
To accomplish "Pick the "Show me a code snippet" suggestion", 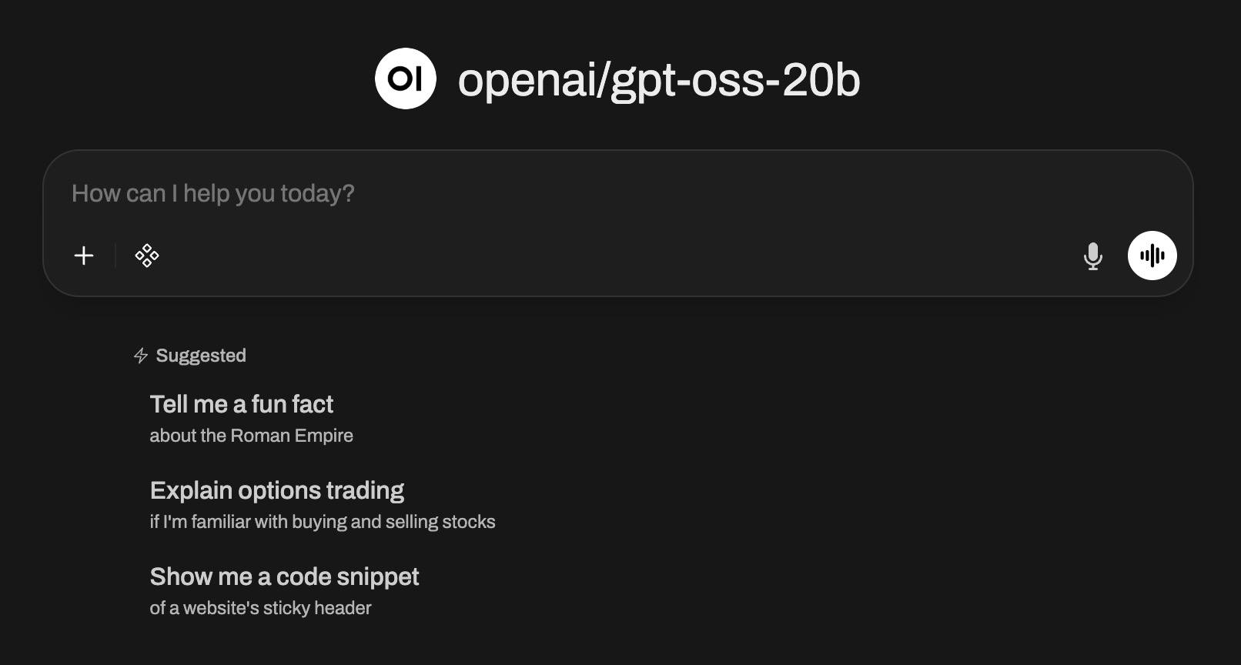I will click(x=284, y=576).
